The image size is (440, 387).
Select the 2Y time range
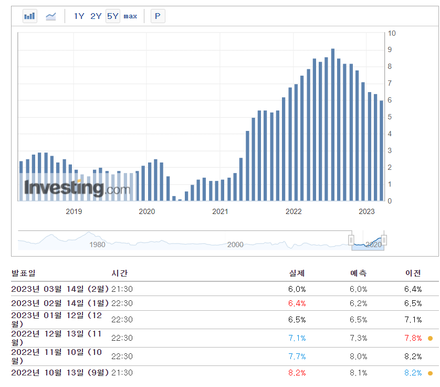click(x=96, y=16)
